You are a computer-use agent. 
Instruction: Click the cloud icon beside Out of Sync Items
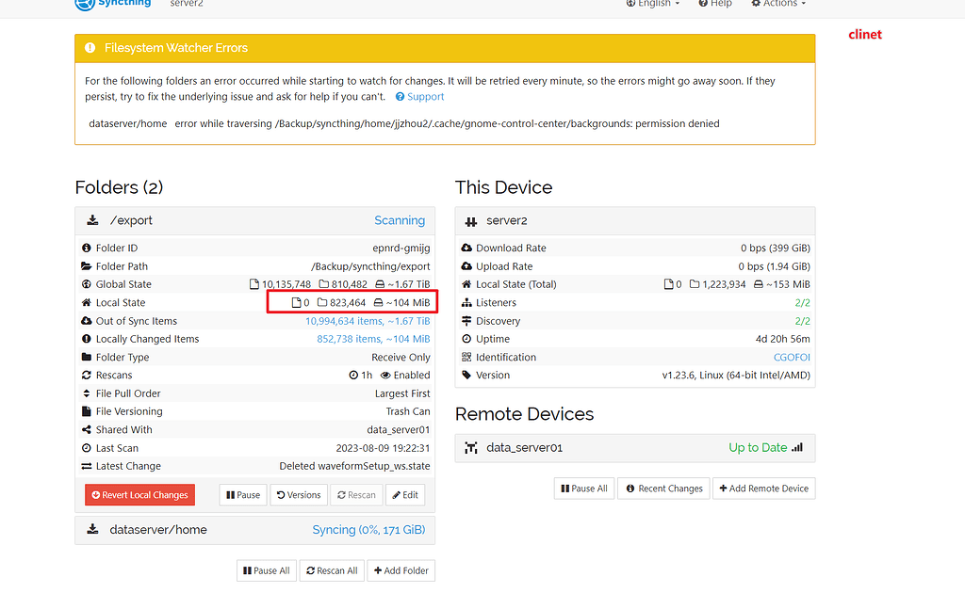point(89,320)
